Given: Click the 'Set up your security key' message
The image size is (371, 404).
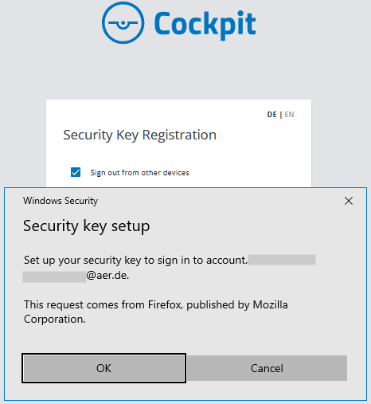Looking at the screenshot, I should point(135,260).
